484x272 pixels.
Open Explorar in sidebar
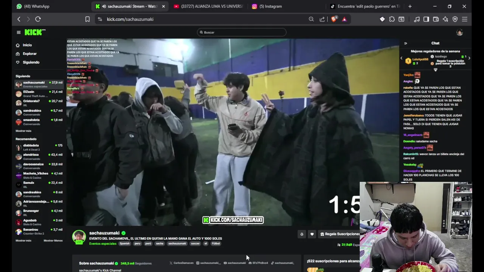[29, 54]
